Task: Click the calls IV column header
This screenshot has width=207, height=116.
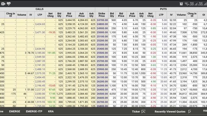Action: 31,15
